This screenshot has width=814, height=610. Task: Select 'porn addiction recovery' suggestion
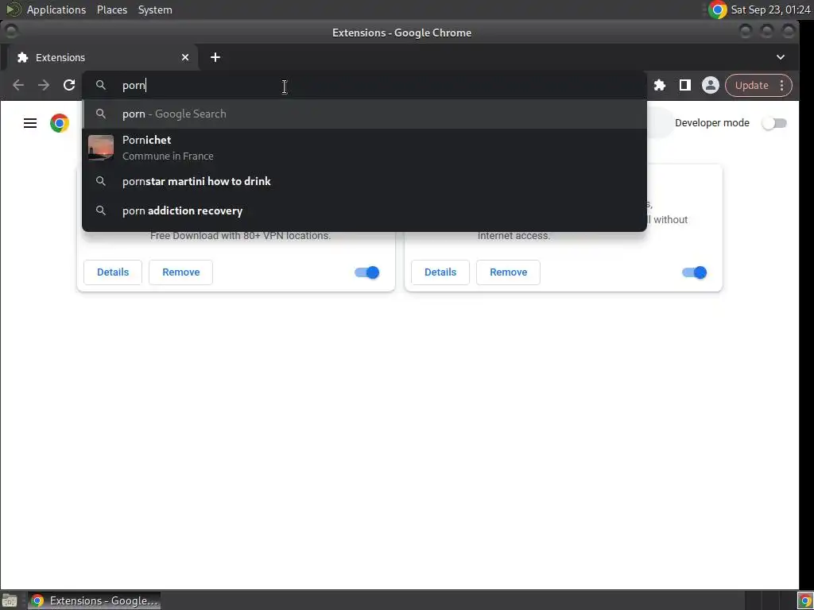[x=364, y=210]
